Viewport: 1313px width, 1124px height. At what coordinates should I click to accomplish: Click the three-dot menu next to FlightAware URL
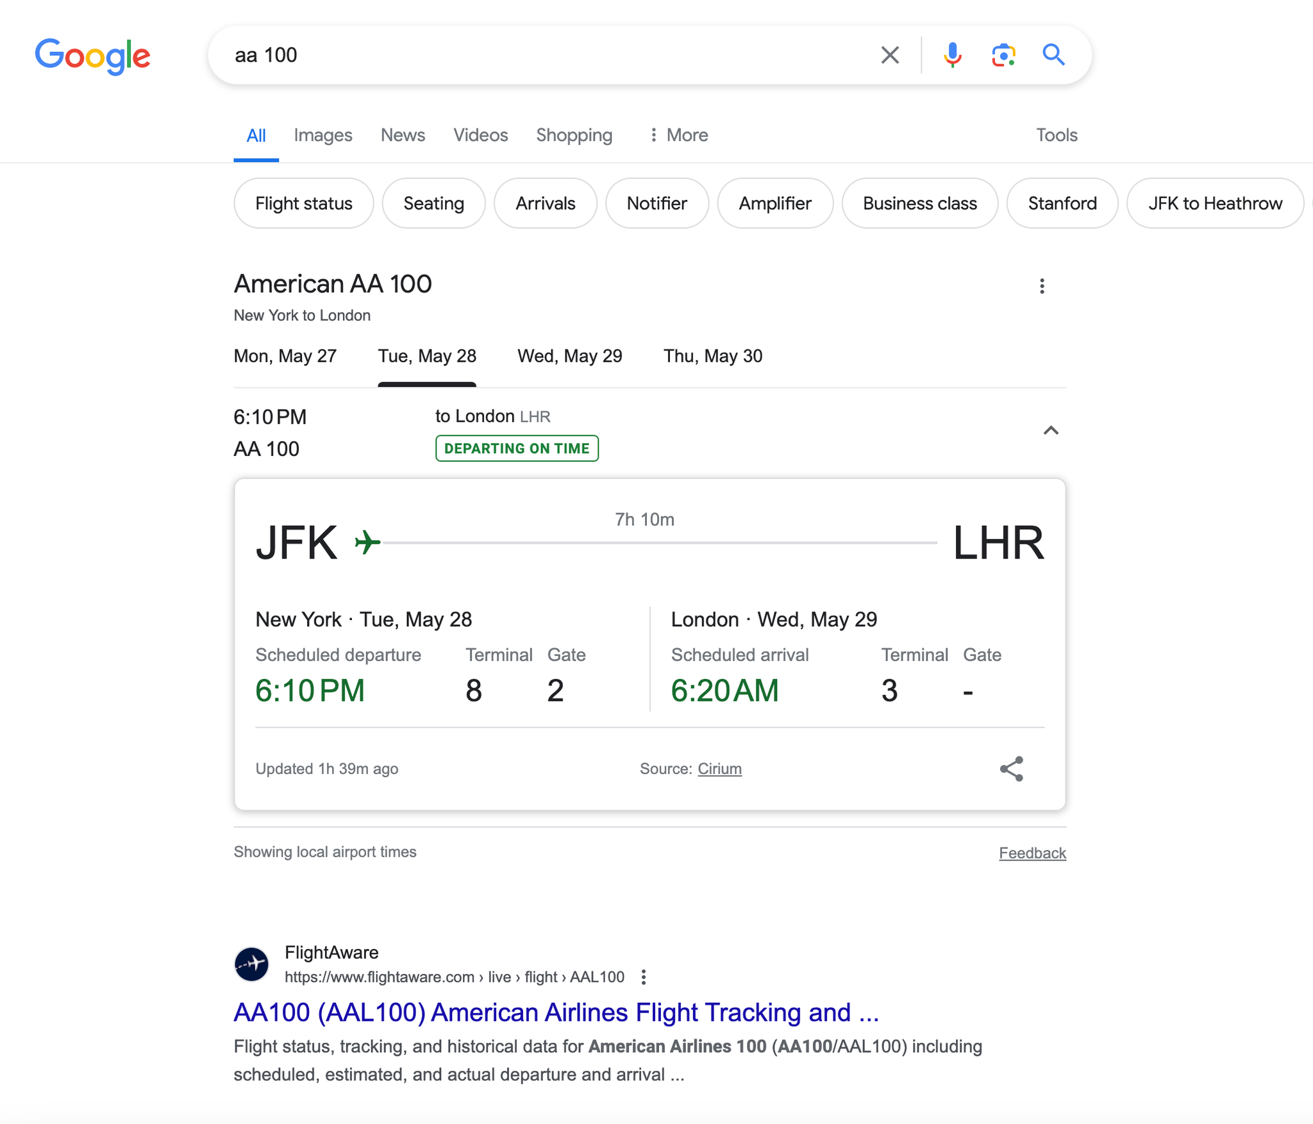point(644,977)
